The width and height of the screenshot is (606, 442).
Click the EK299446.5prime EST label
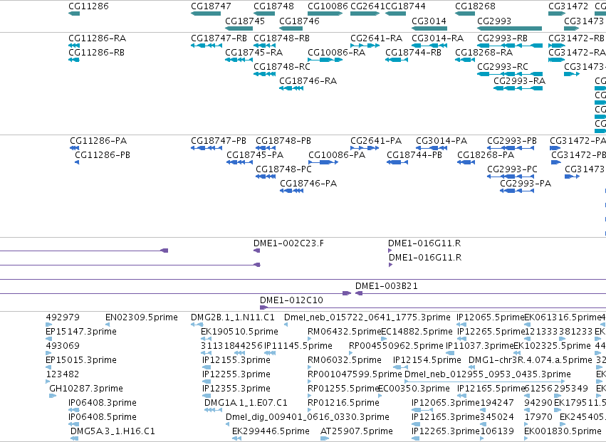pyautogui.click(x=271, y=431)
